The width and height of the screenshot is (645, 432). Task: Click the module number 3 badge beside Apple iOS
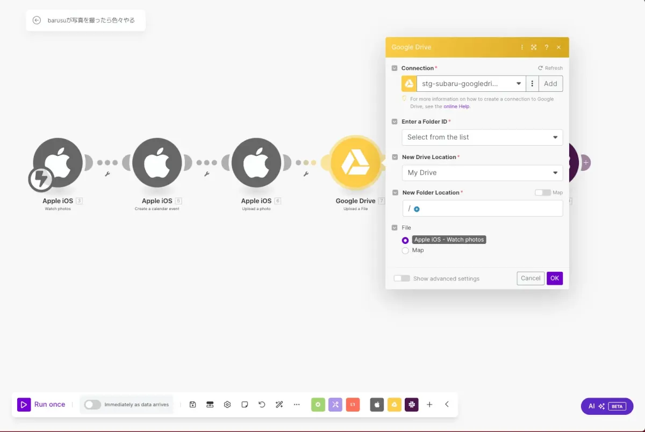(x=79, y=201)
